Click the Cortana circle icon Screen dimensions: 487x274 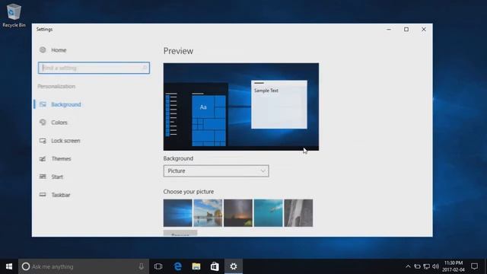26,266
